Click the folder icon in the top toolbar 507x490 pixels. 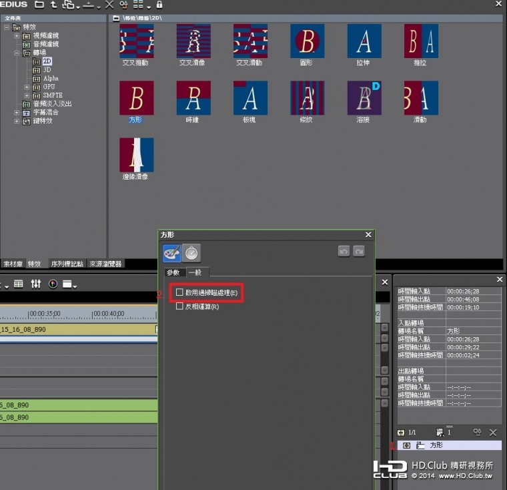pyautogui.click(x=39, y=5)
